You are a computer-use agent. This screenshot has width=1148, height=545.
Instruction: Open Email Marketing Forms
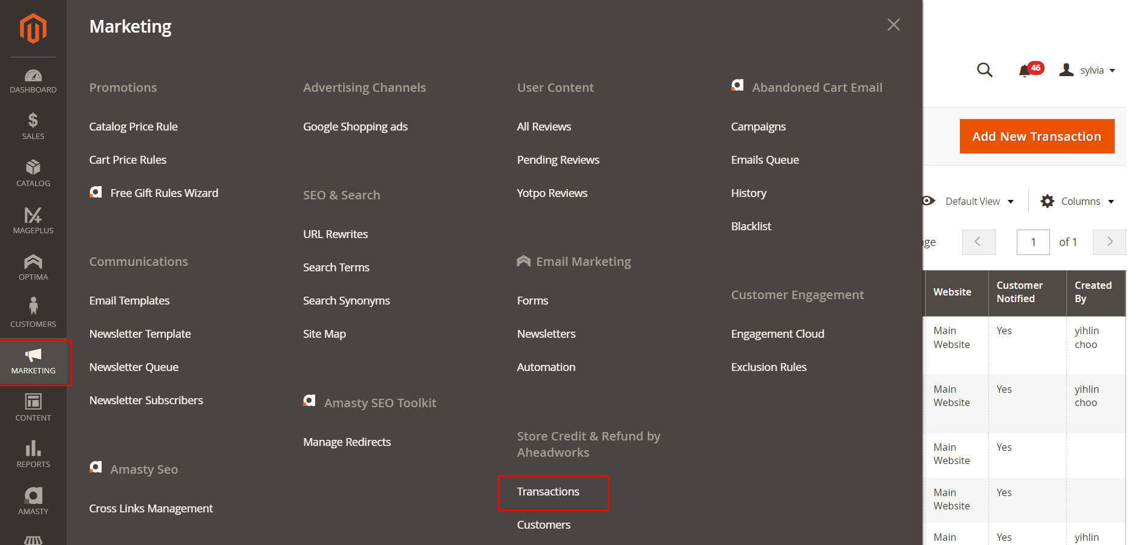(532, 301)
